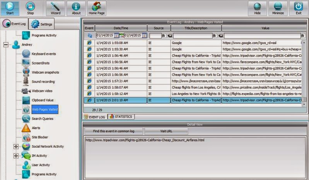Image resolution: width=309 pixels, height=180 pixels.
Task: Hide the program with the Hide button
Action: 257,8
